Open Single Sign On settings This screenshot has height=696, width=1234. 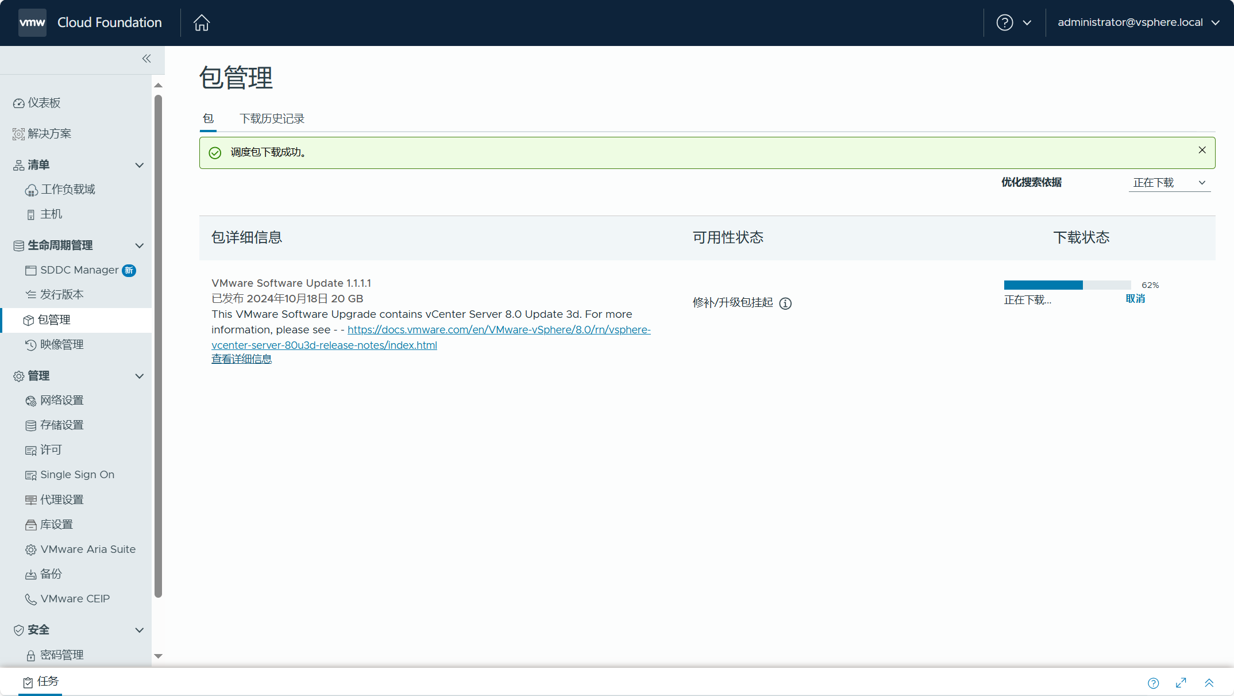(x=70, y=475)
